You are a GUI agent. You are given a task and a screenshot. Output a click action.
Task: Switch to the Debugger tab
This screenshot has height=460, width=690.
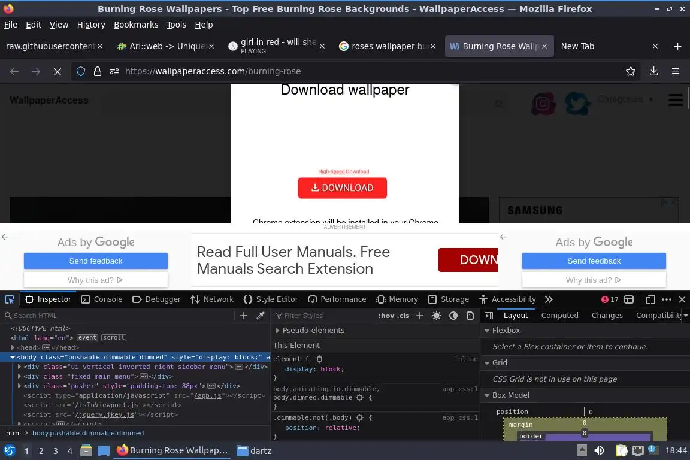(x=157, y=299)
